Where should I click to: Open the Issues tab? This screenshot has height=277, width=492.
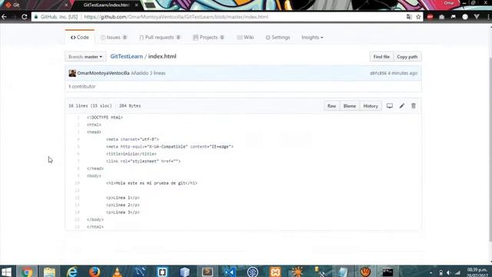114,38
